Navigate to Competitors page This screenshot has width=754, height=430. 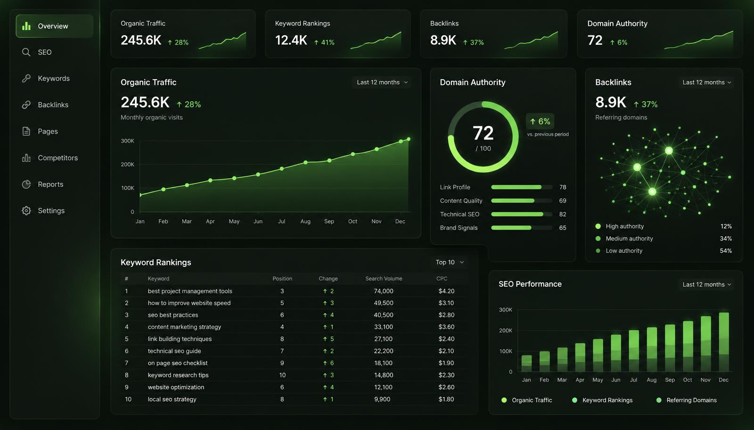55,157
